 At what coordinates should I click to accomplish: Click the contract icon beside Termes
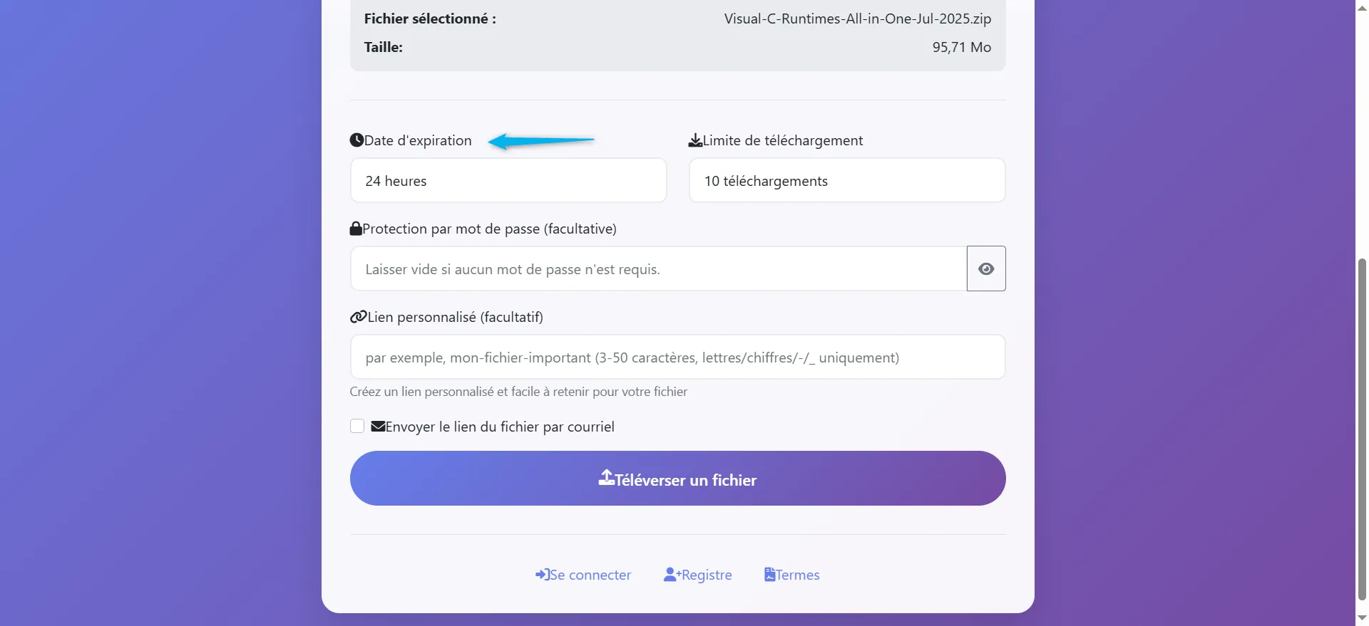pyautogui.click(x=769, y=574)
